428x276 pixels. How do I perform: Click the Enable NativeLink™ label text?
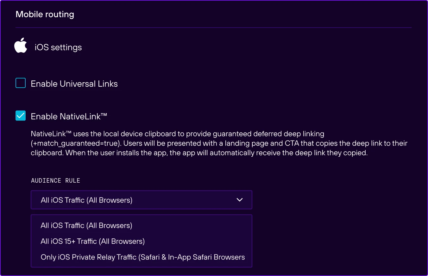point(69,116)
